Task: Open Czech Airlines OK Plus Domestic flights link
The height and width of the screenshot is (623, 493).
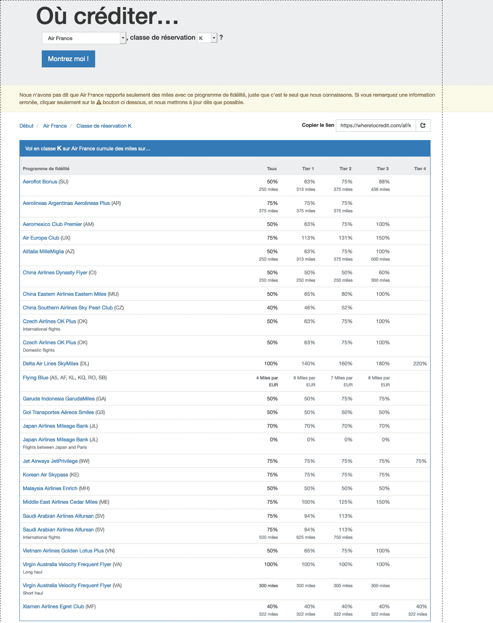Action: tap(49, 342)
